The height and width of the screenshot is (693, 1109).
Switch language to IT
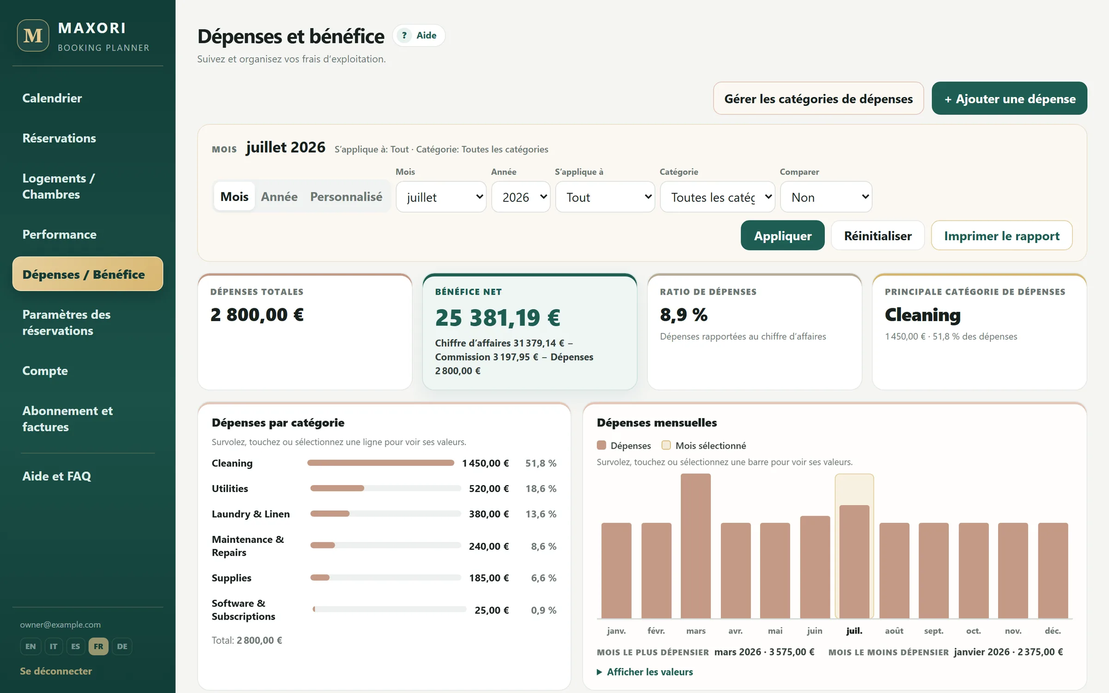54,646
